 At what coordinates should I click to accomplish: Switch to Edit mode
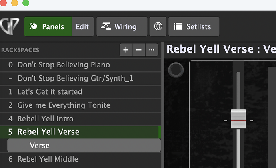83,27
